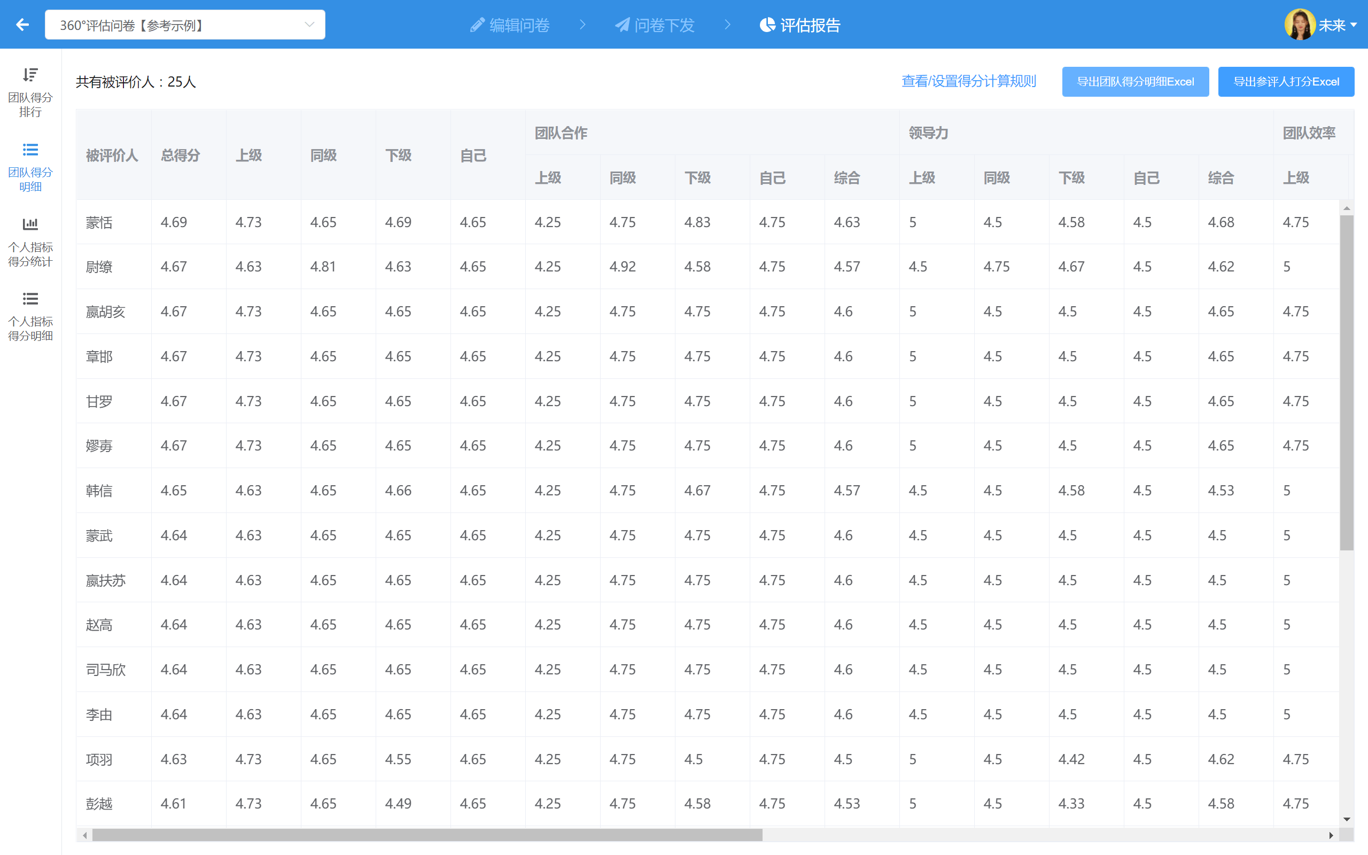Go to the 问卷下发 step
Viewport: 1368px width, 855px height.
point(655,25)
